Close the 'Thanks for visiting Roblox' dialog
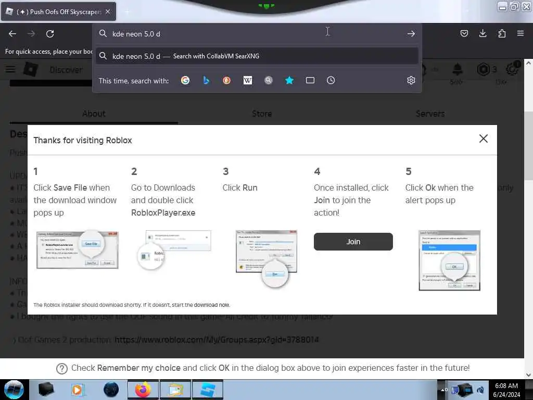This screenshot has width=533, height=400. 484,139
